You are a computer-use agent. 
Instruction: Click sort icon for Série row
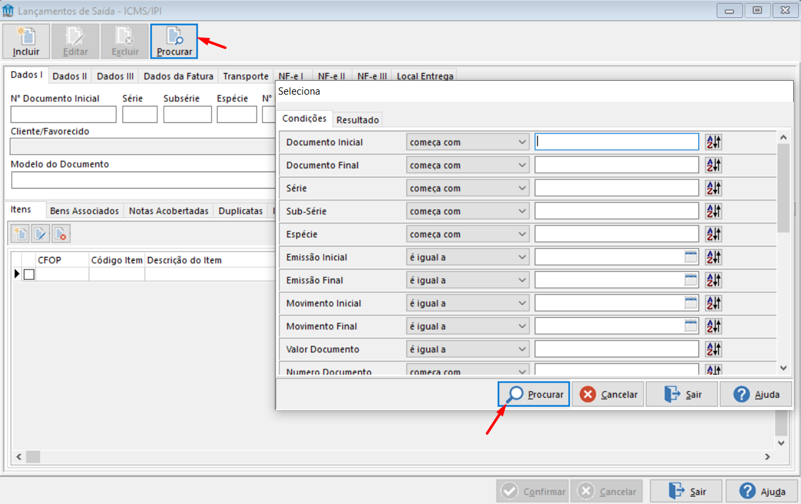(714, 188)
